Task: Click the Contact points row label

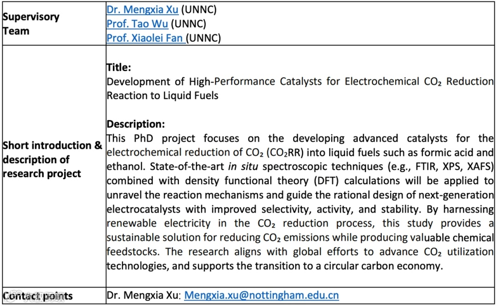Action: pos(38,296)
